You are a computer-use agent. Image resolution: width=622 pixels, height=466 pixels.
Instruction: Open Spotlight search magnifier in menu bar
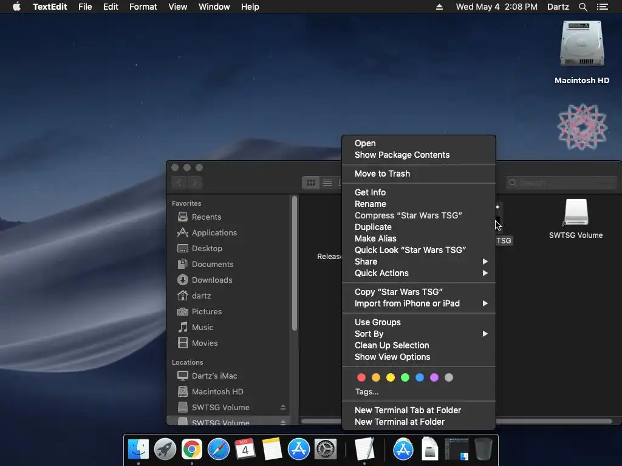583,7
